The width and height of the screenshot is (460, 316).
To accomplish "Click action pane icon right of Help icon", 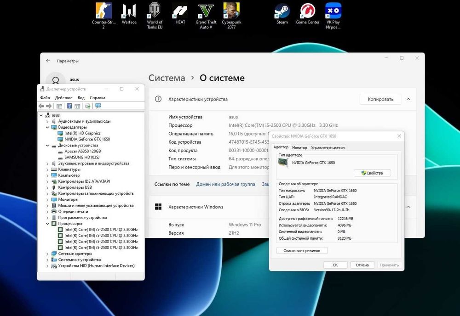I will point(77,106).
